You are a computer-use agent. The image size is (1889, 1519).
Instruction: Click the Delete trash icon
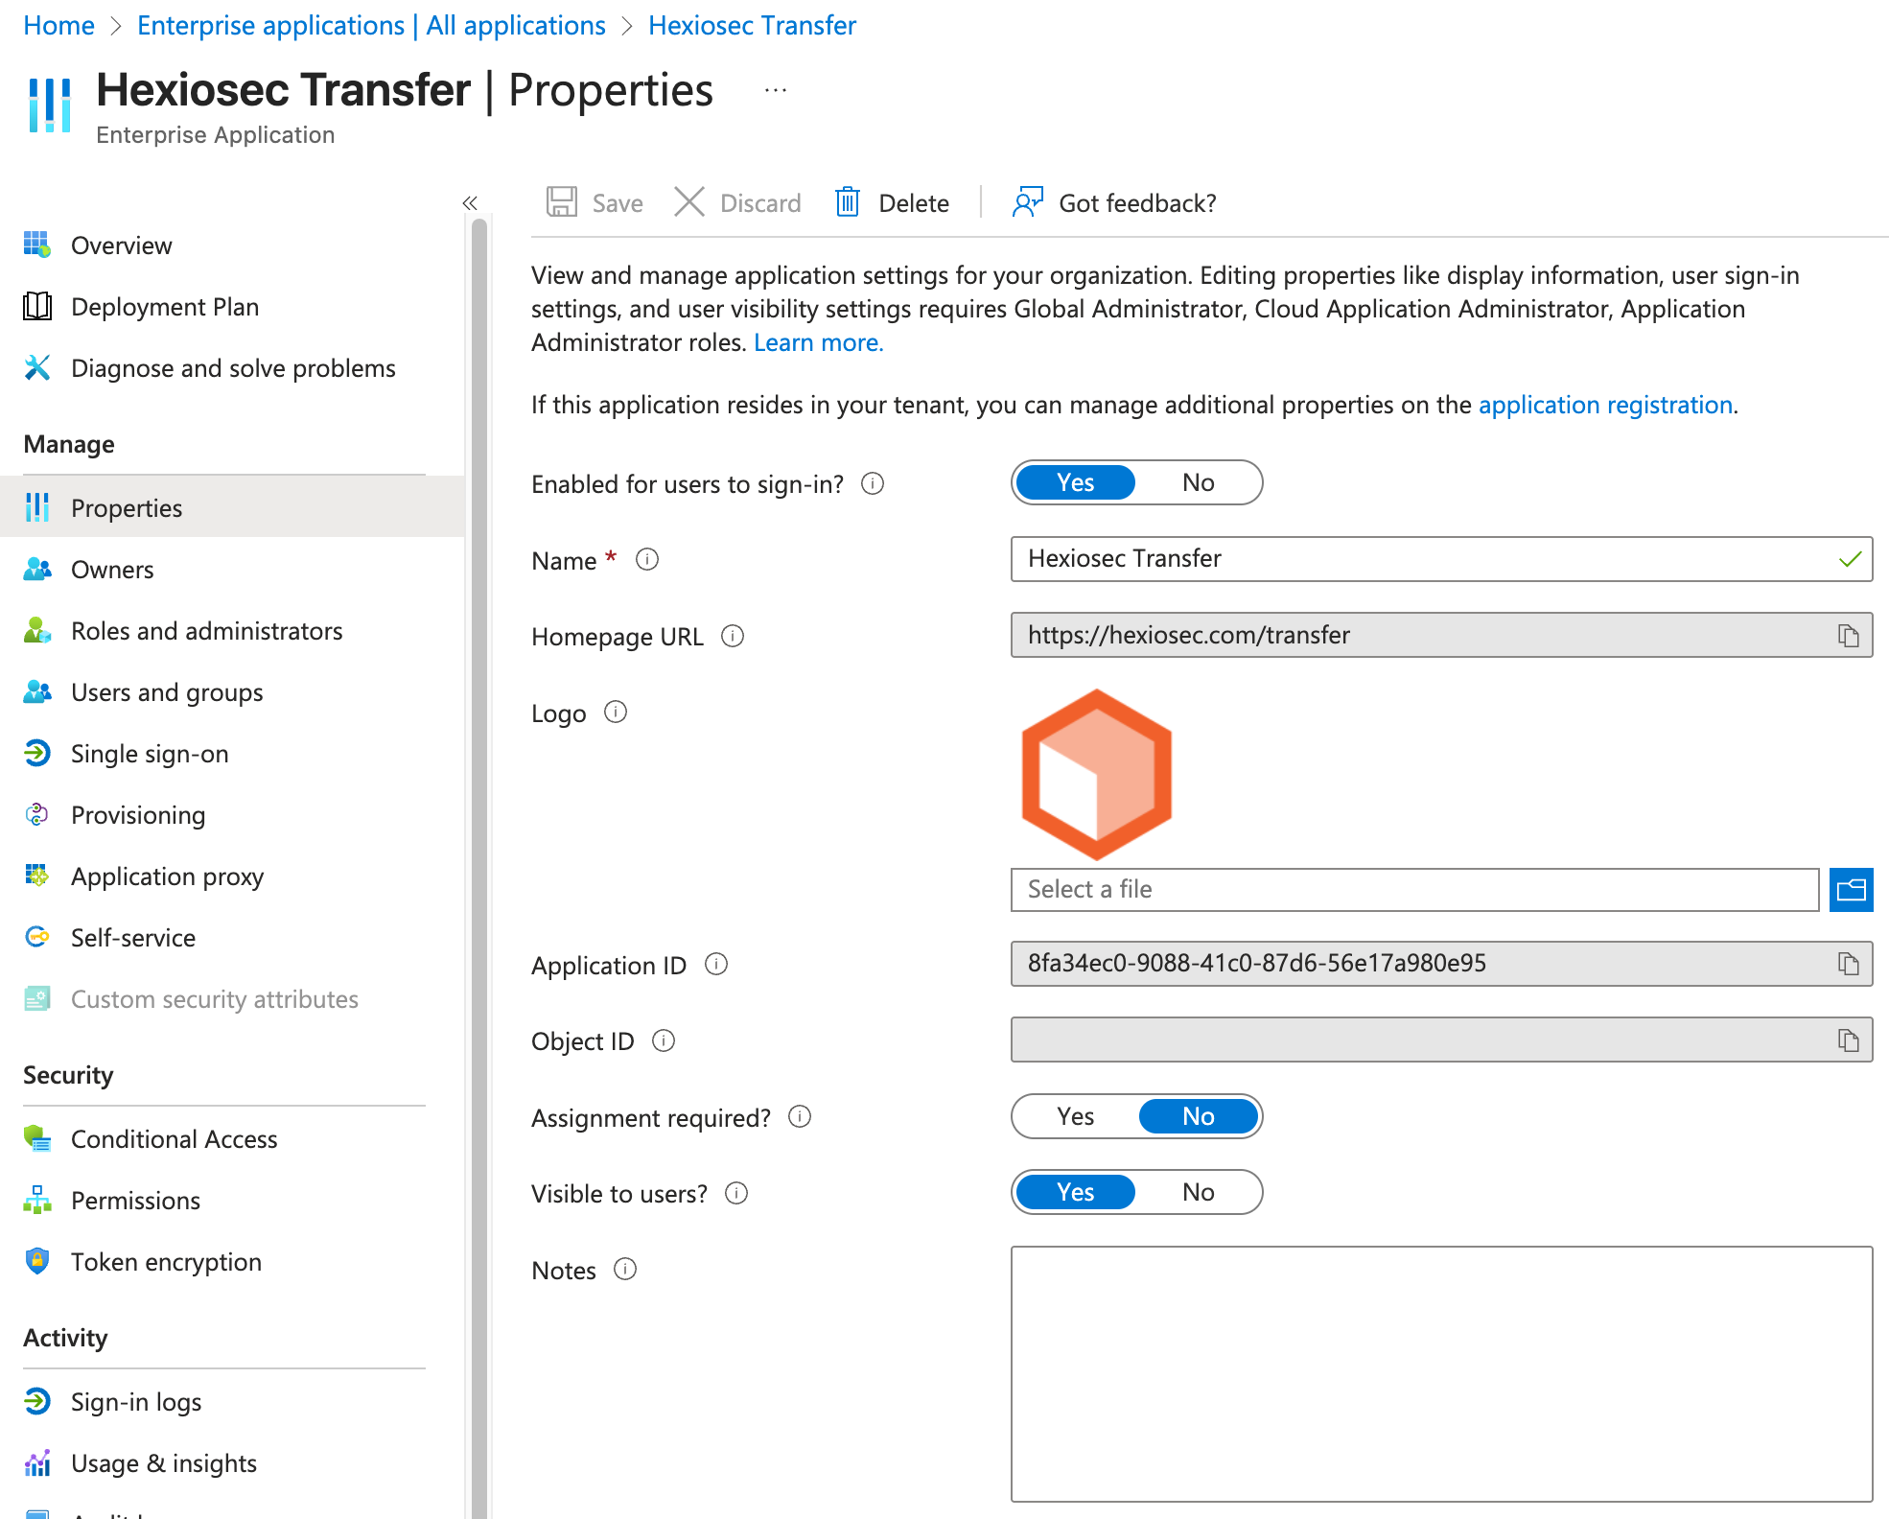pyautogui.click(x=848, y=202)
